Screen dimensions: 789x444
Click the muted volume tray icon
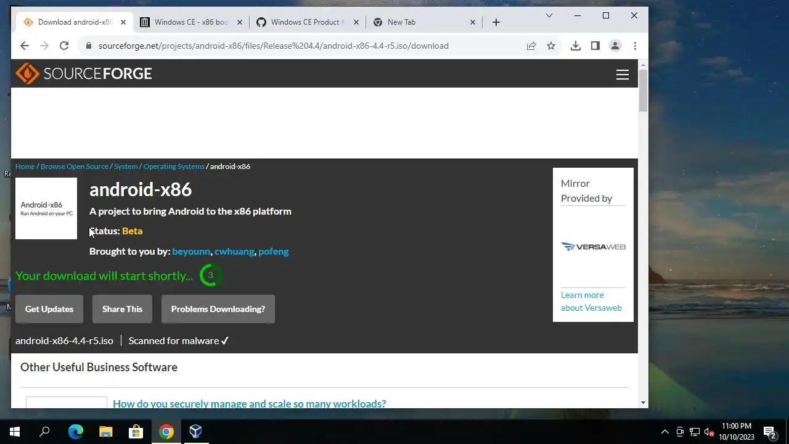click(709, 432)
